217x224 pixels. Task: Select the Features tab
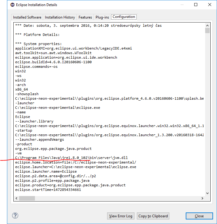click(85, 17)
